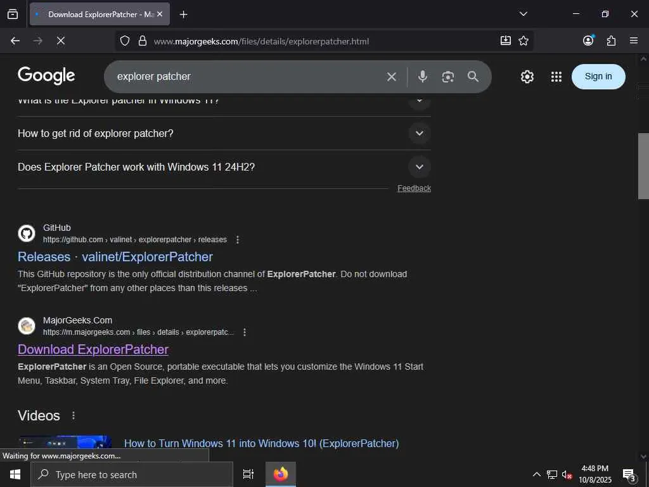Click GitHub site name text
This screenshot has width=649, height=487.
pyautogui.click(x=56, y=228)
